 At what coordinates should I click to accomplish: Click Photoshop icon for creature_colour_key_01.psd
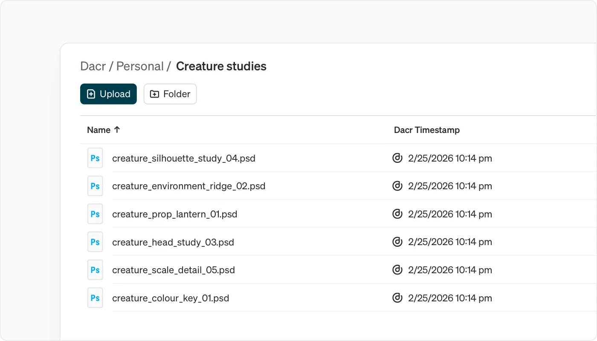[x=95, y=298]
